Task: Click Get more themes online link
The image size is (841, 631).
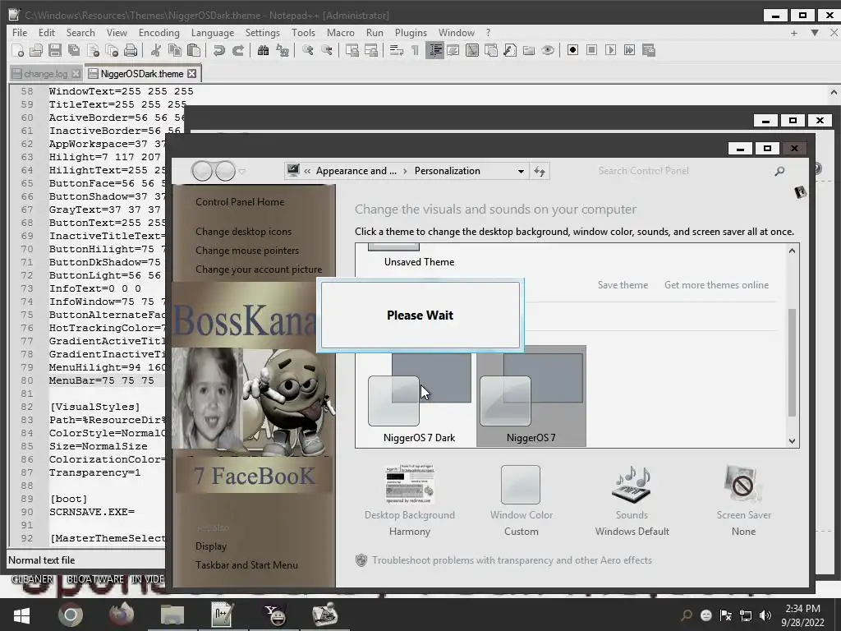Action: pyautogui.click(x=716, y=285)
